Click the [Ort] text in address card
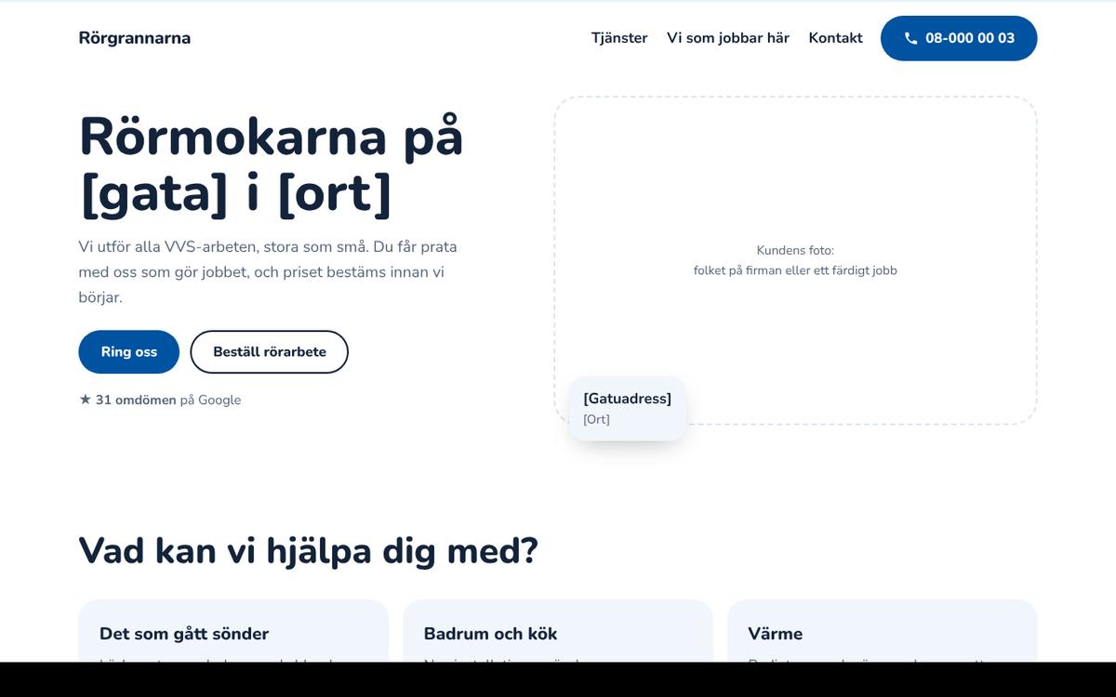This screenshot has height=697, width=1116. click(x=596, y=419)
